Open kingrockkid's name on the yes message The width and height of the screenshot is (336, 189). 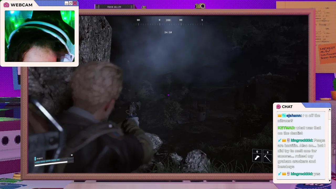(302, 174)
